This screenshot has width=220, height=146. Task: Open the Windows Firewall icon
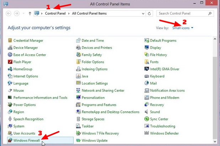click(x=10, y=140)
